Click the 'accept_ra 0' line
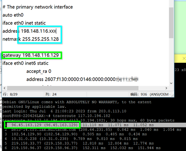Screen dimensions: 186x151 pyautogui.click(x=39, y=71)
